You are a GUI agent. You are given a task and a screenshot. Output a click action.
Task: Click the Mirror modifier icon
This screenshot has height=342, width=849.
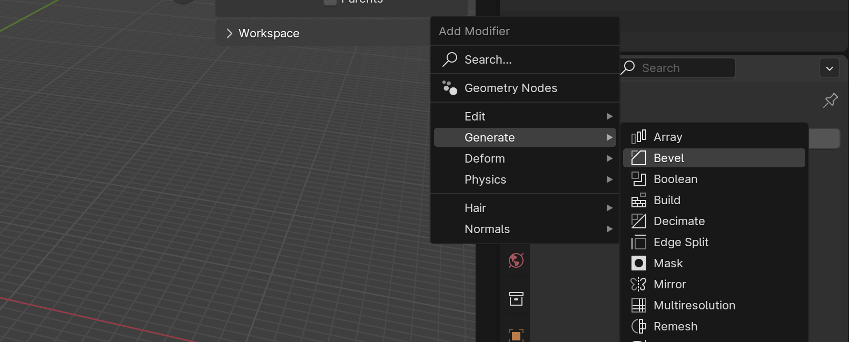pos(638,284)
